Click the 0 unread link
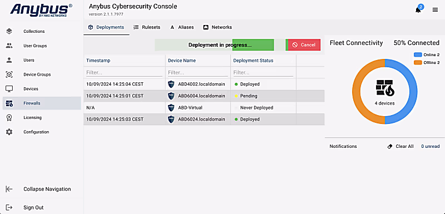Image resolution: width=445 pixels, height=214 pixels. click(430, 147)
